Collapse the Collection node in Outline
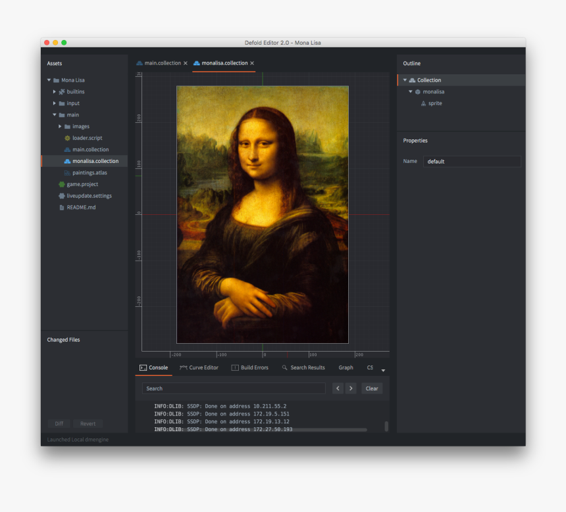Viewport: 566px width, 512px height. [x=405, y=80]
